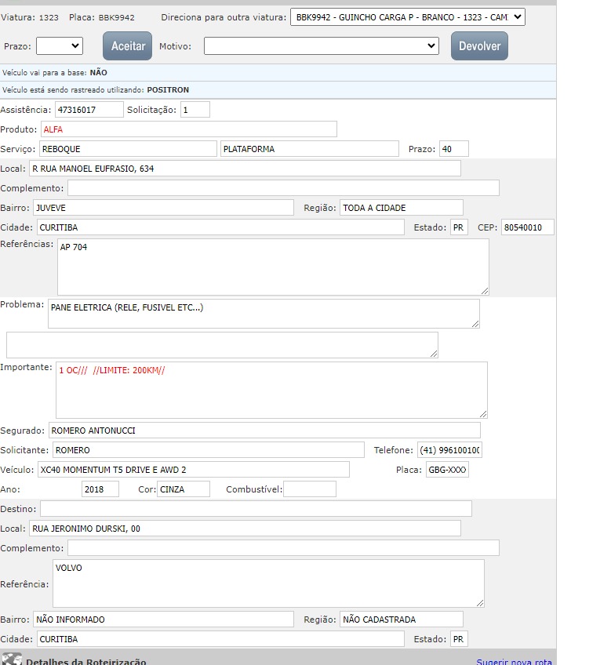This screenshot has height=665, width=611.
Task: Click the Viatura 1323 header text
Action: pyautogui.click(x=30, y=17)
